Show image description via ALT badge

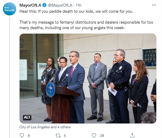click(27, 117)
